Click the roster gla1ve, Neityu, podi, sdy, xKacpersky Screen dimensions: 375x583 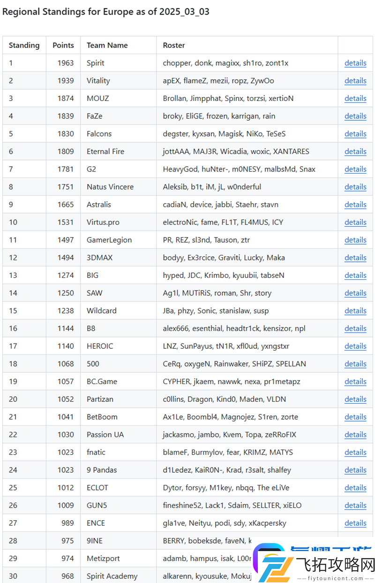coord(225,523)
